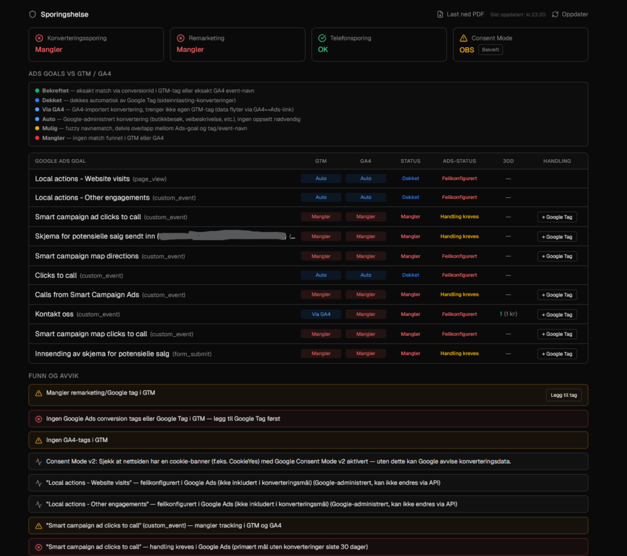Click the red X icon on Konverteringssporing card
This screenshot has height=556, width=627.
[x=39, y=38]
